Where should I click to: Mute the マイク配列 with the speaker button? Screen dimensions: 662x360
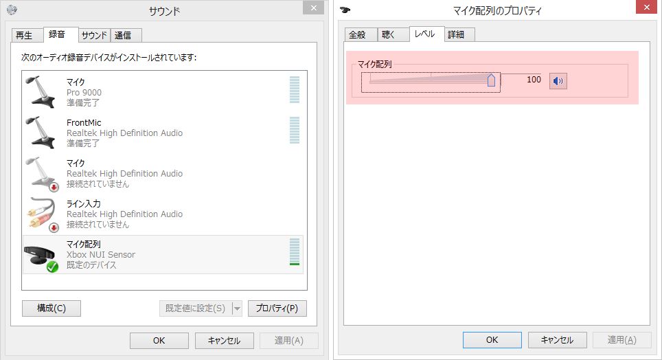coord(558,80)
